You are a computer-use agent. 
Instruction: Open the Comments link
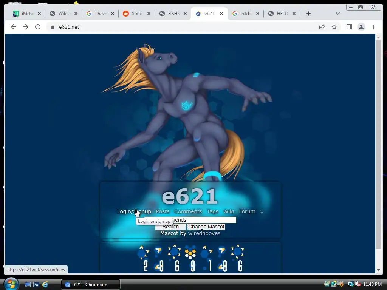tap(188, 211)
